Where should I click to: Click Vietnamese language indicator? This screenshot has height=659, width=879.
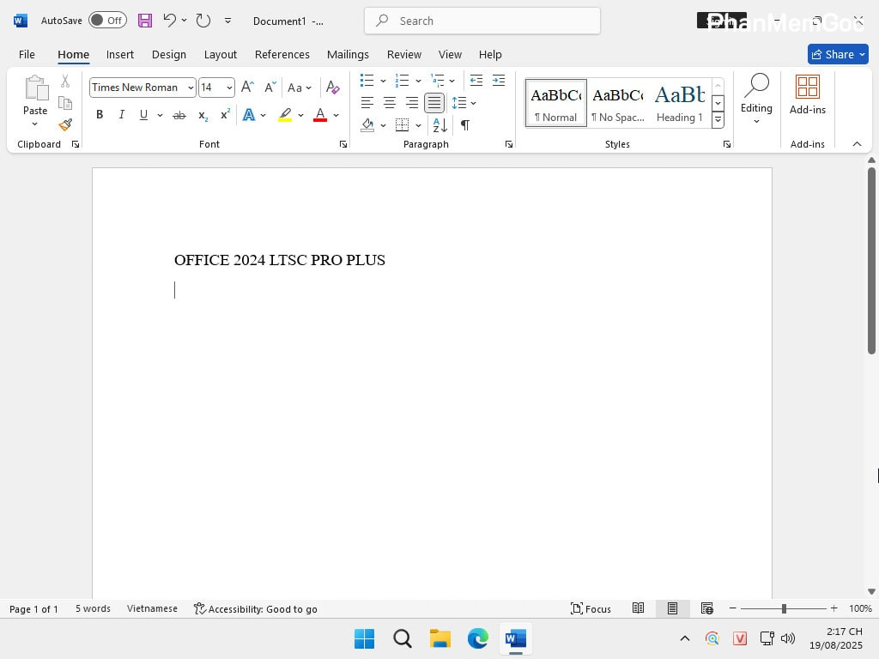coord(152,608)
